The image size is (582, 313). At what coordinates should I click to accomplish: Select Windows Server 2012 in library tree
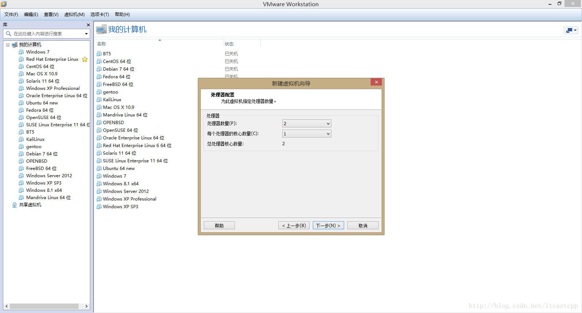point(49,176)
